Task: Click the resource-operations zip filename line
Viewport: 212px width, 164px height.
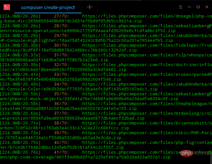Action: tap(88, 31)
